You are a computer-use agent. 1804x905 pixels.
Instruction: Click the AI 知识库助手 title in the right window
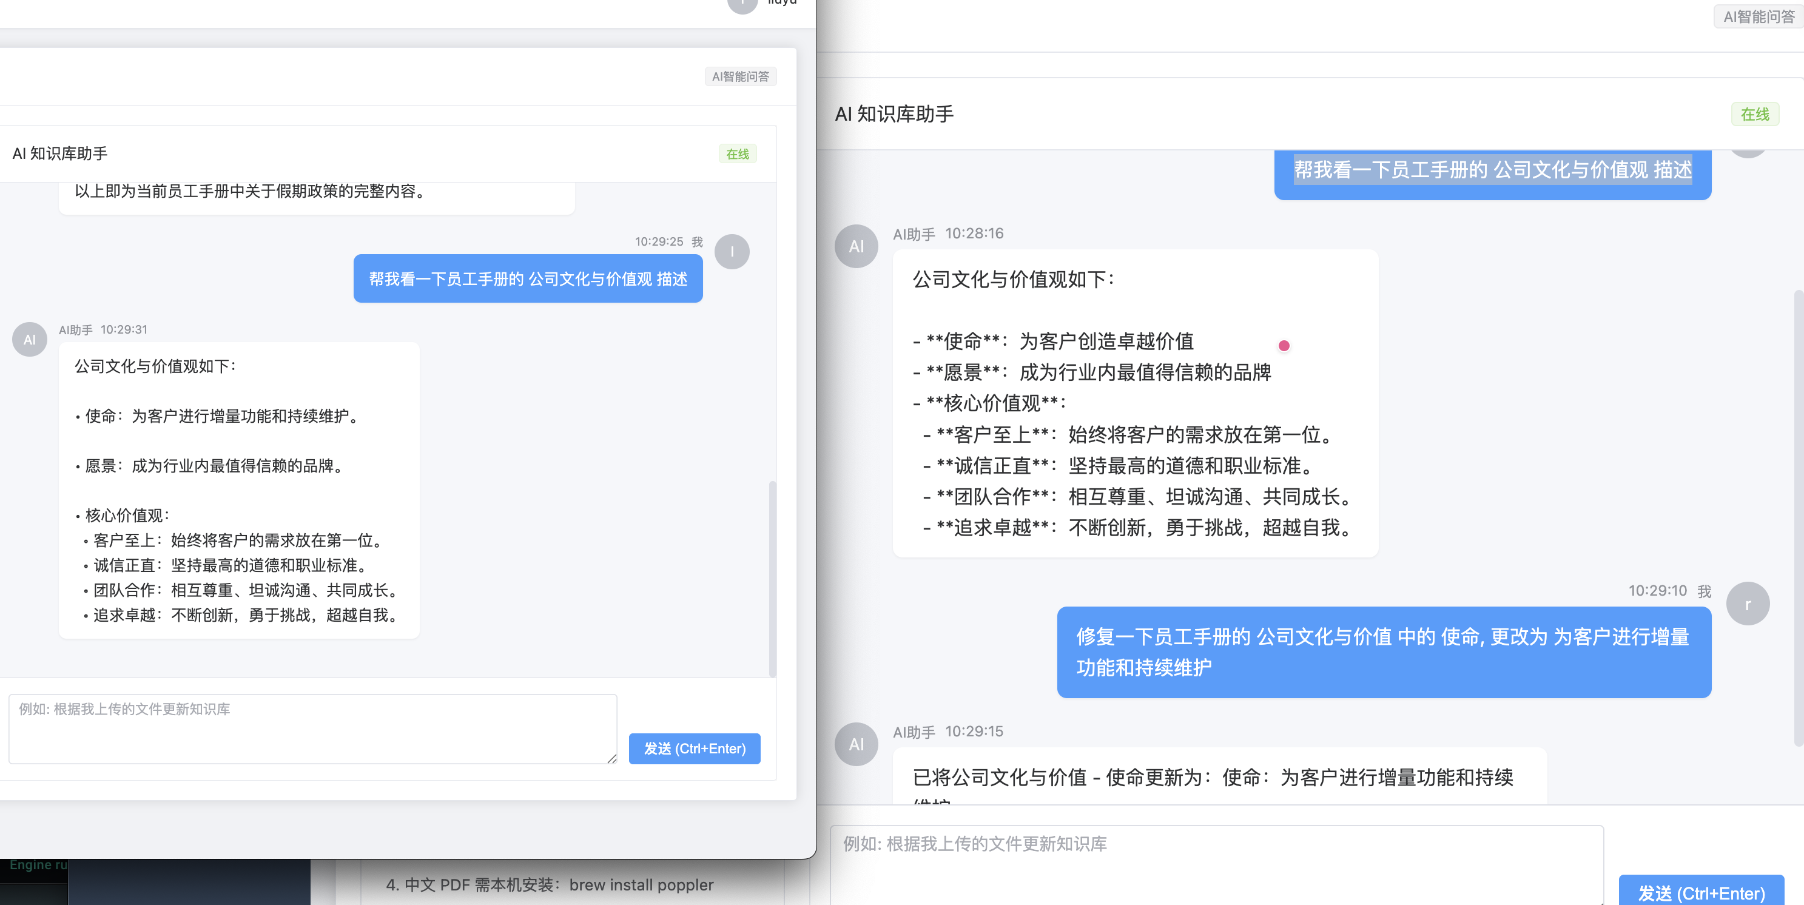(894, 114)
